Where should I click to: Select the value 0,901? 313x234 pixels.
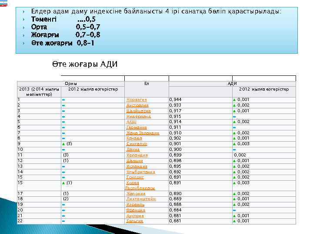[175, 144]
